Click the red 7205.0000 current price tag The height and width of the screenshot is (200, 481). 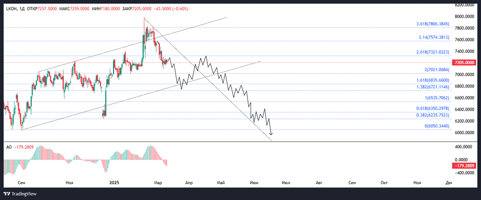tap(464, 62)
